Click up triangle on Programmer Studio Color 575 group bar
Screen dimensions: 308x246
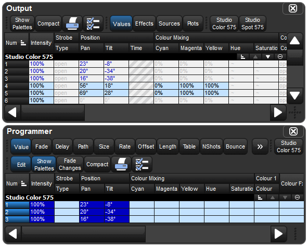point(273,198)
